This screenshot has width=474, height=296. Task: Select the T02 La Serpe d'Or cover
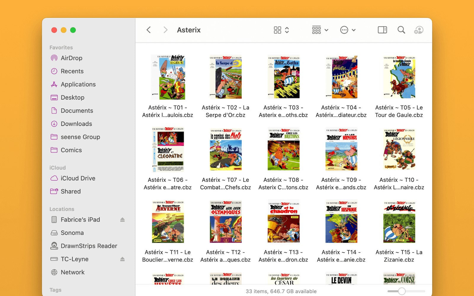click(x=226, y=77)
